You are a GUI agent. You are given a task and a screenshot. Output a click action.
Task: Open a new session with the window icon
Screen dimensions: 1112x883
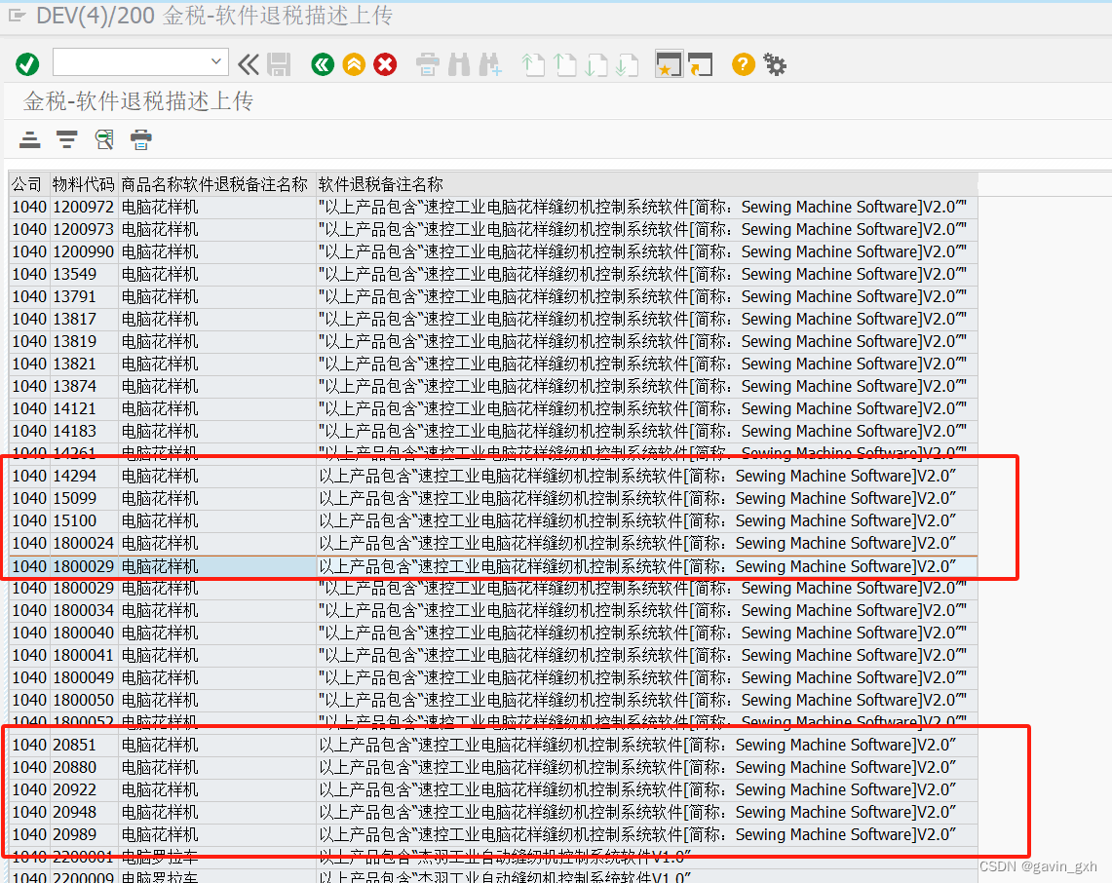coord(669,64)
